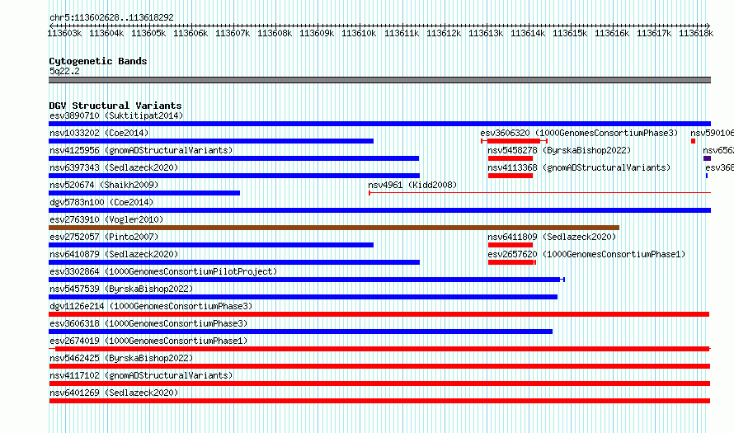Open the dgv5783n100 (Coe2014) label
Viewport: 734px width, 433px height.
101,202
